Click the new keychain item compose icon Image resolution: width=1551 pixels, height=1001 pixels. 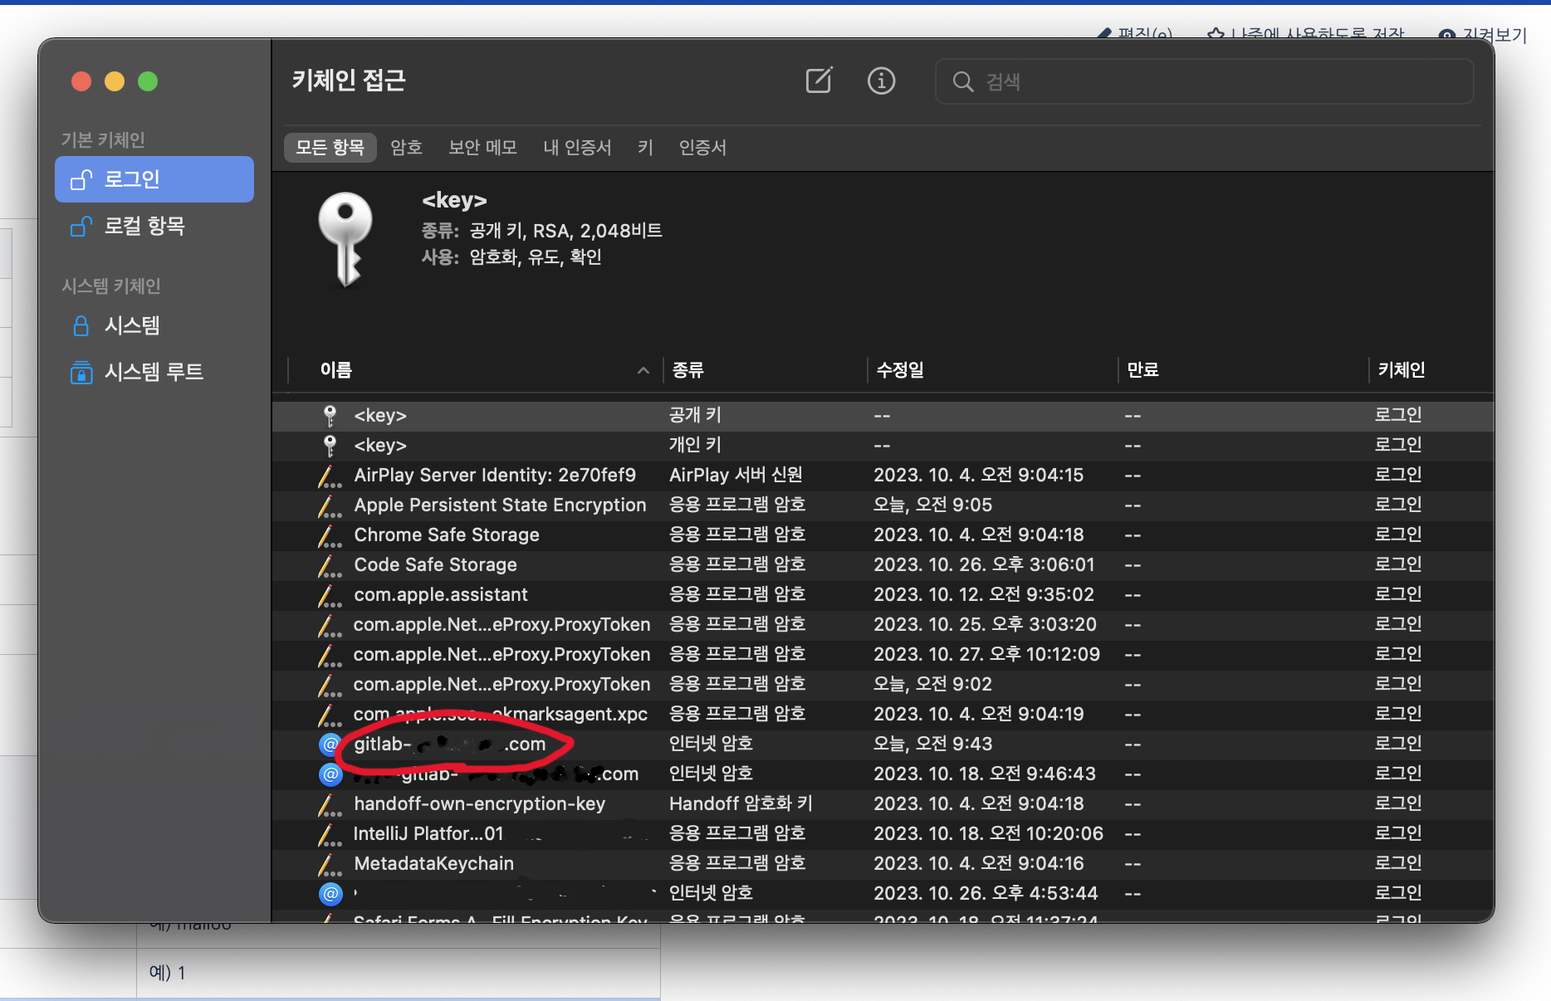[819, 81]
